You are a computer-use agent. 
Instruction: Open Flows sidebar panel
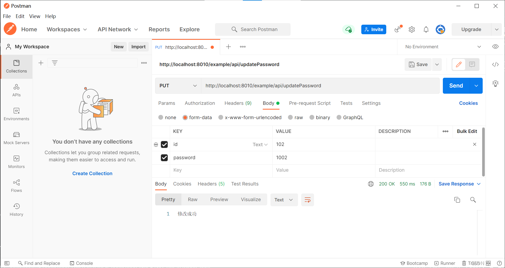(16, 186)
